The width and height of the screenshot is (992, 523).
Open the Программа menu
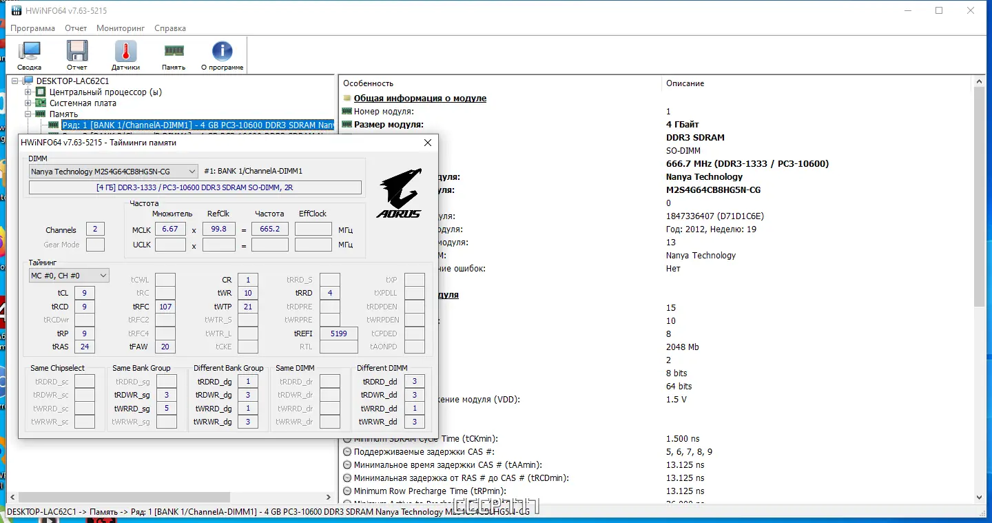pos(32,28)
